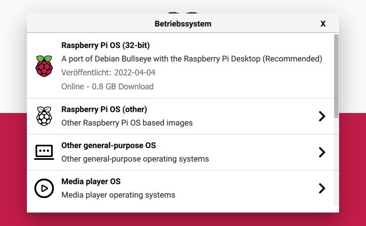
Task: Expand Media player OS chevron arrow
Action: pos(322,188)
